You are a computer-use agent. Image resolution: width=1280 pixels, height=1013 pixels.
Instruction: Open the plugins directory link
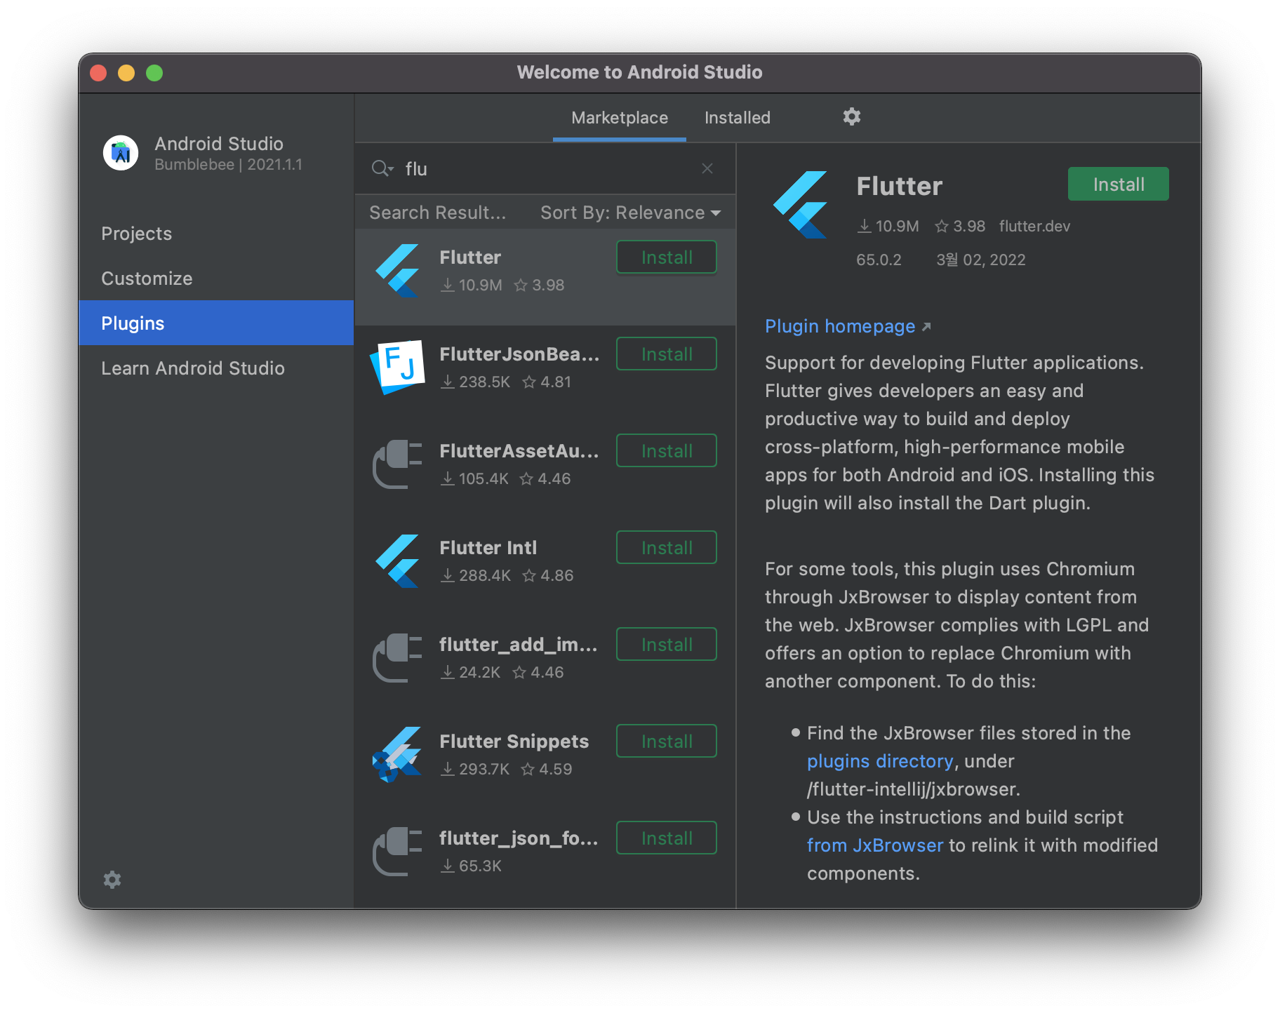(880, 761)
